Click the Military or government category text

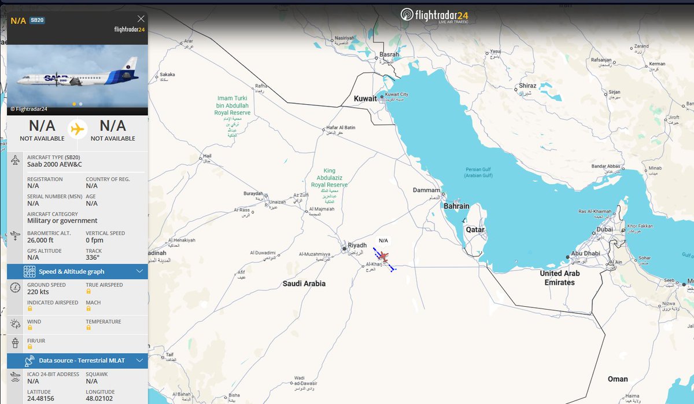pyautogui.click(x=62, y=221)
